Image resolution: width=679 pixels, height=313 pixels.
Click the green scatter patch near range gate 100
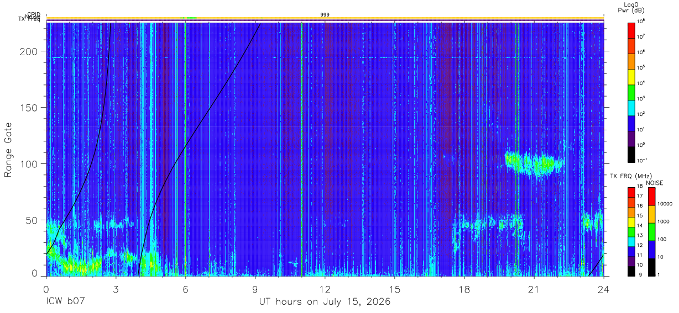pyautogui.click(x=534, y=163)
